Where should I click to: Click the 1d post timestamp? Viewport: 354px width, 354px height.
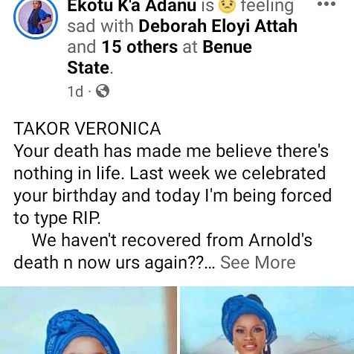[x=75, y=91]
